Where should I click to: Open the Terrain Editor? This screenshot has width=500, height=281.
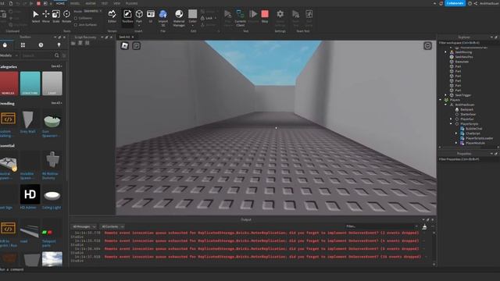[112, 16]
